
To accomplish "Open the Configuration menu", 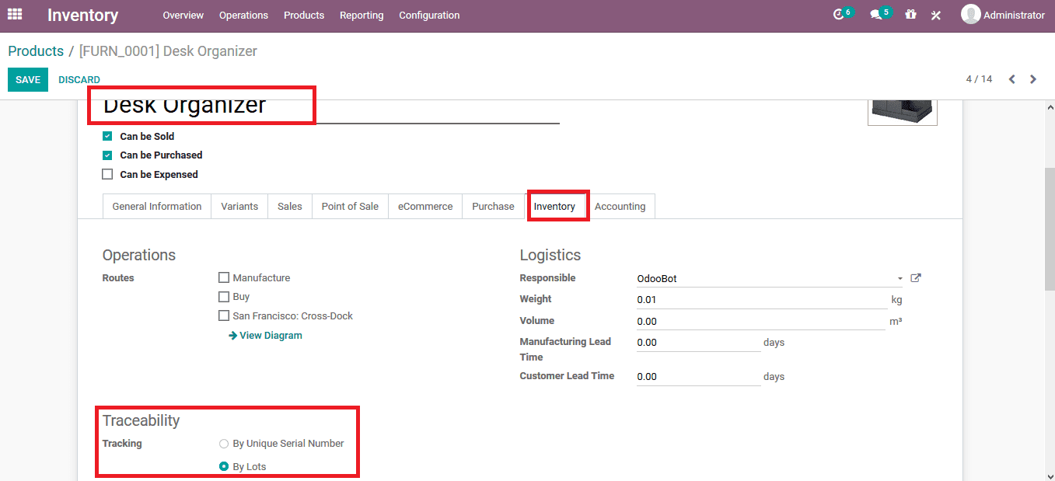I will (429, 16).
